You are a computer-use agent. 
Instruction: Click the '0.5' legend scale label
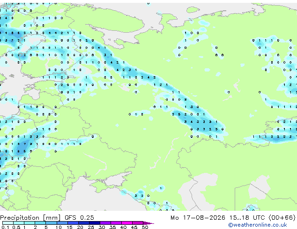click(x=16, y=227)
